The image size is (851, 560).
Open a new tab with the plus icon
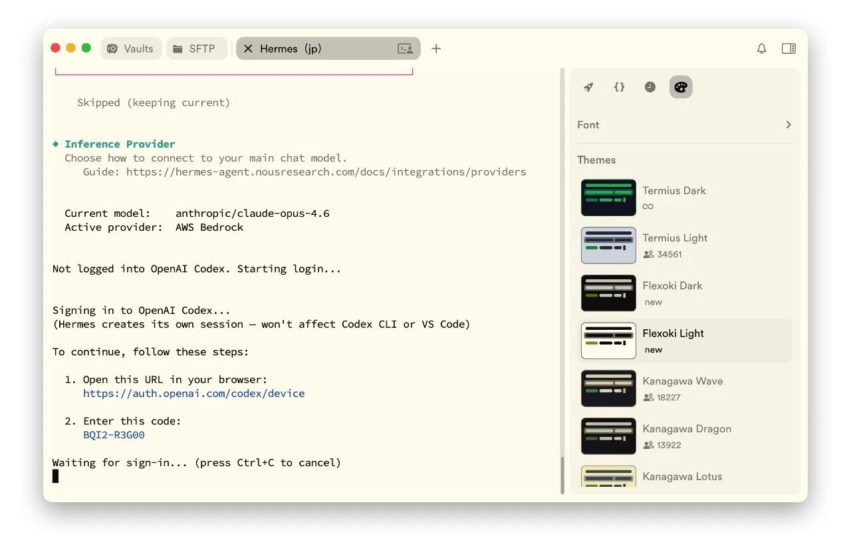pyautogui.click(x=436, y=49)
